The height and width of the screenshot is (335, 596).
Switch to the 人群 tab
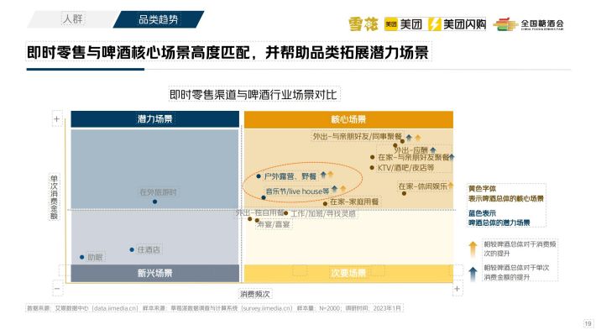pos(72,19)
